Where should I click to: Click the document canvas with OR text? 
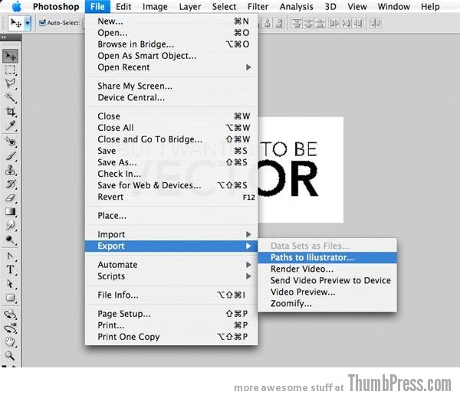301,170
